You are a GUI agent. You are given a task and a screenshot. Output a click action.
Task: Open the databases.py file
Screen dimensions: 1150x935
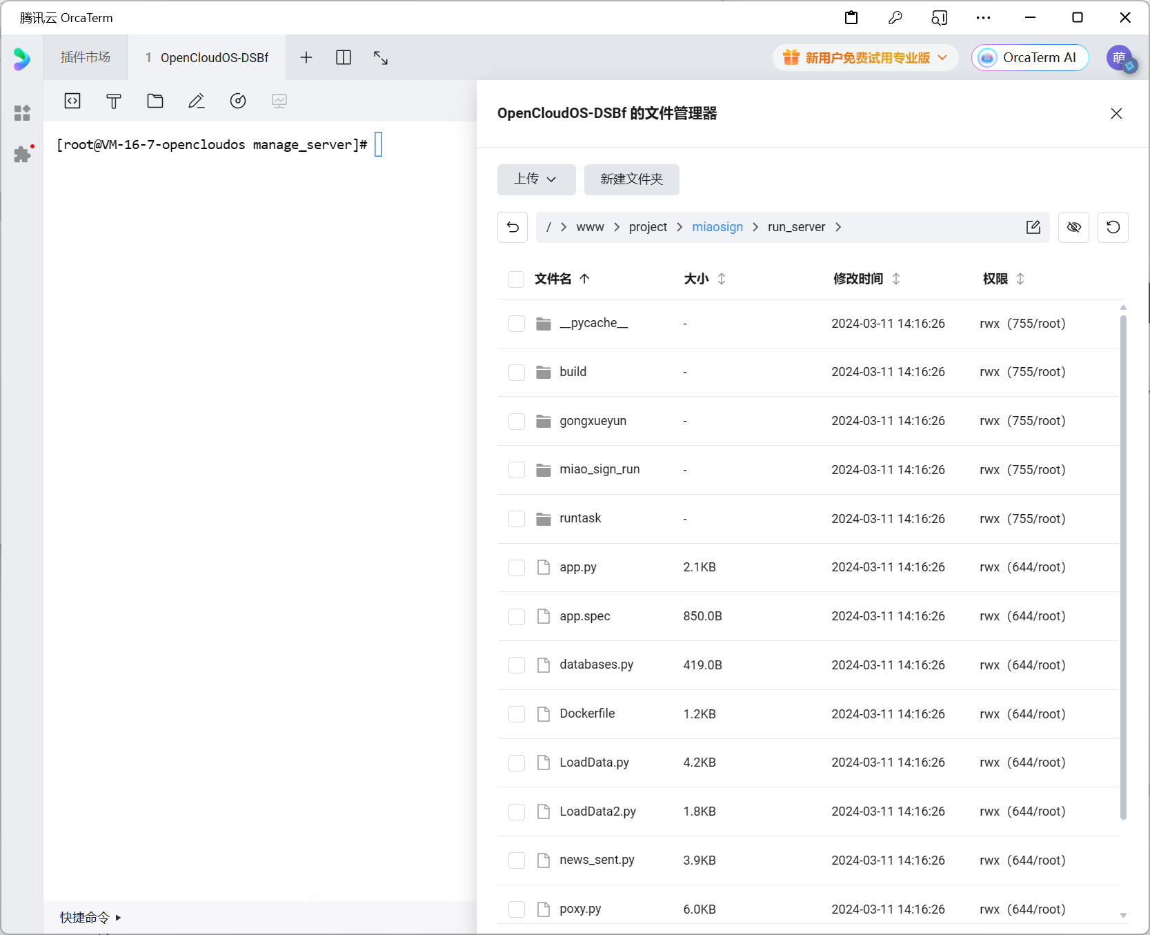pos(596,665)
